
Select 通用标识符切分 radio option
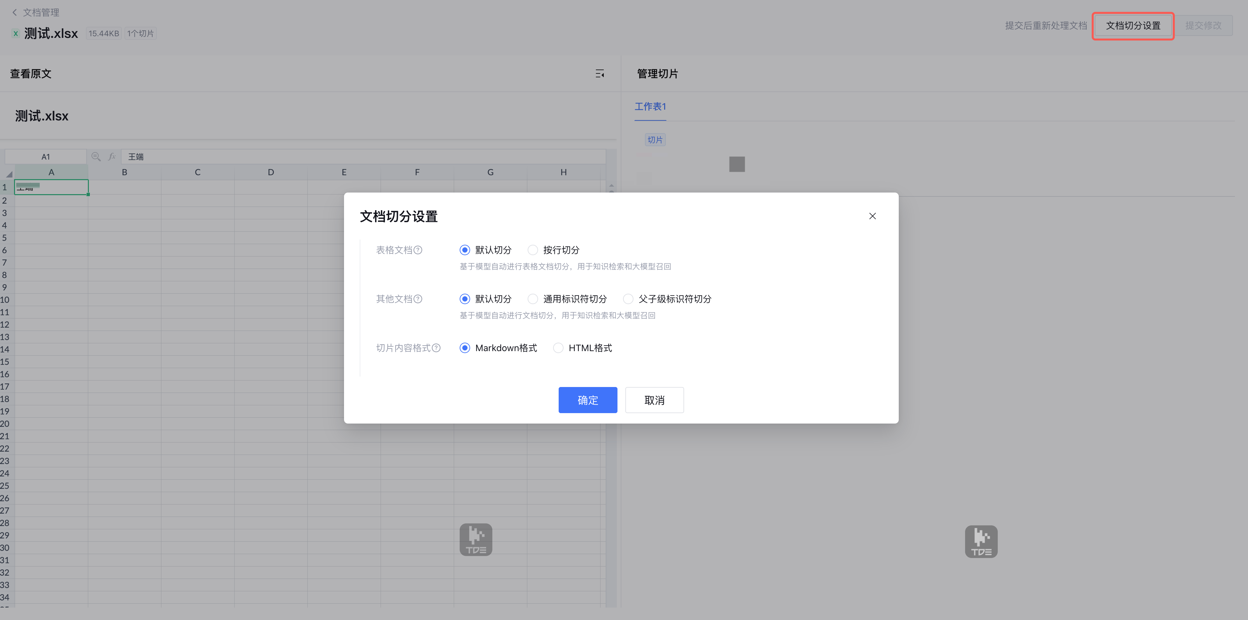pyautogui.click(x=533, y=299)
